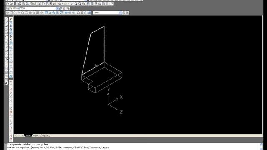Open a drawing file from the toolbar
Viewport: 267px width, 150px height.
click(11, 4)
